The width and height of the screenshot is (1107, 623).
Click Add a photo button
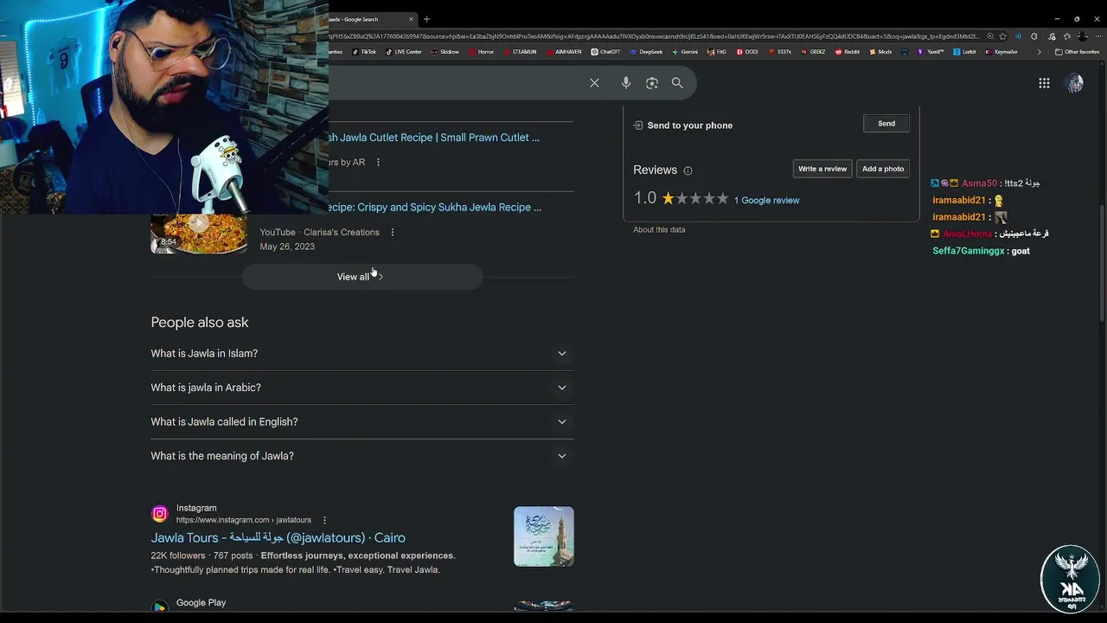(x=883, y=169)
